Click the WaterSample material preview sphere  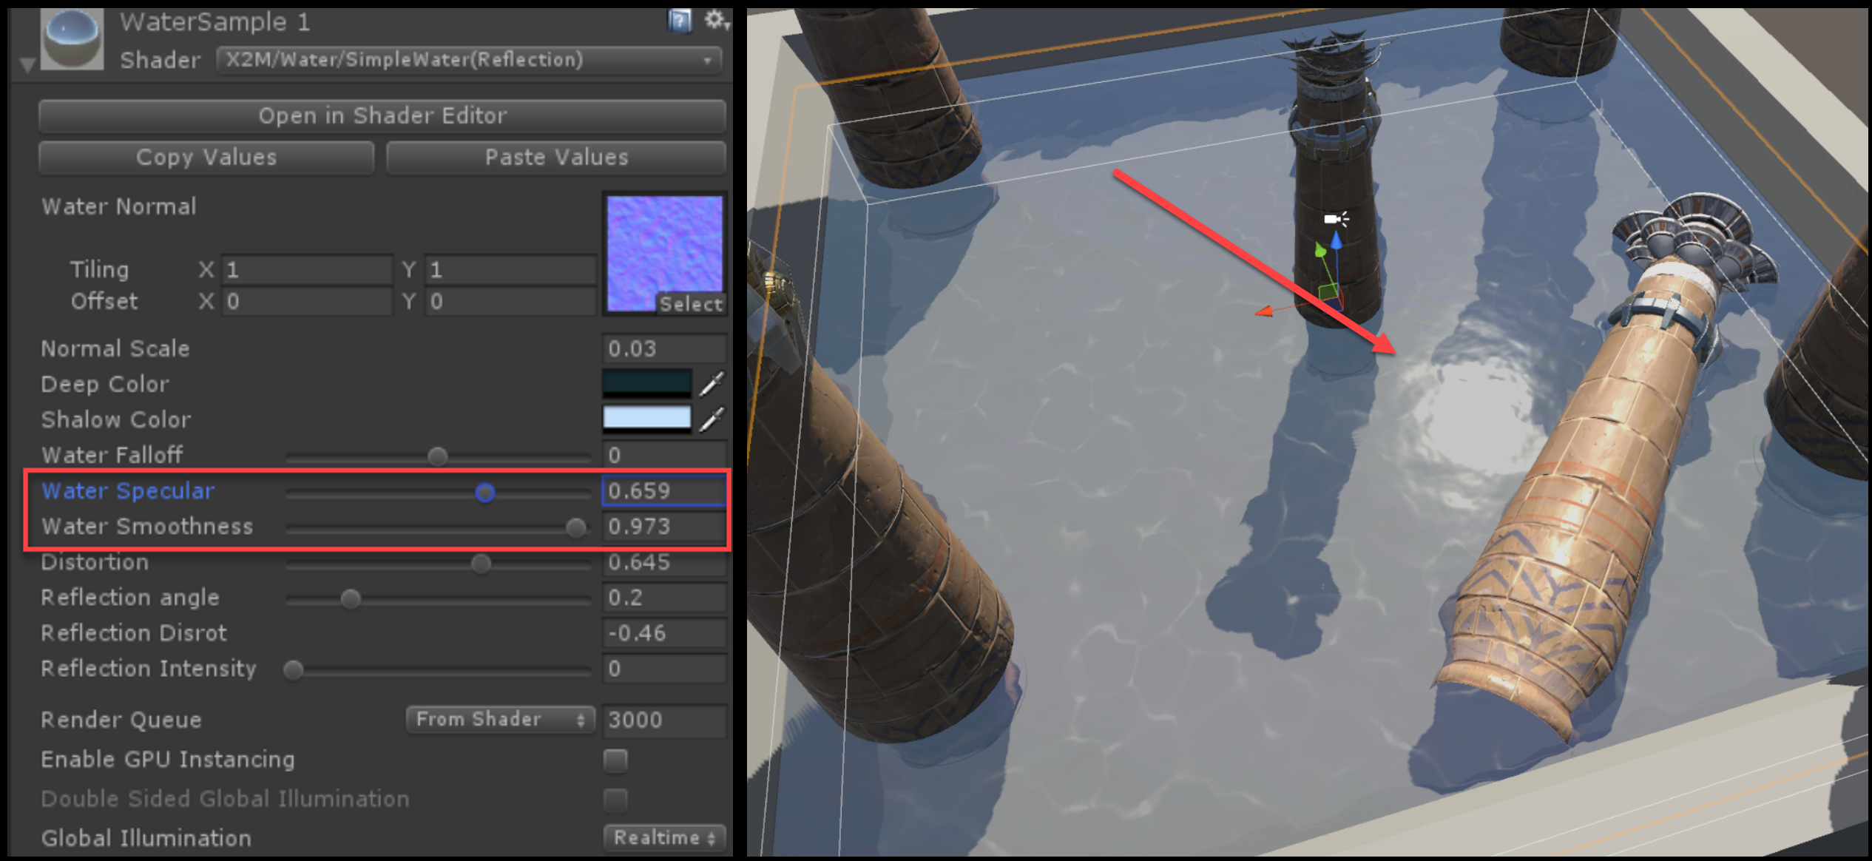click(72, 38)
